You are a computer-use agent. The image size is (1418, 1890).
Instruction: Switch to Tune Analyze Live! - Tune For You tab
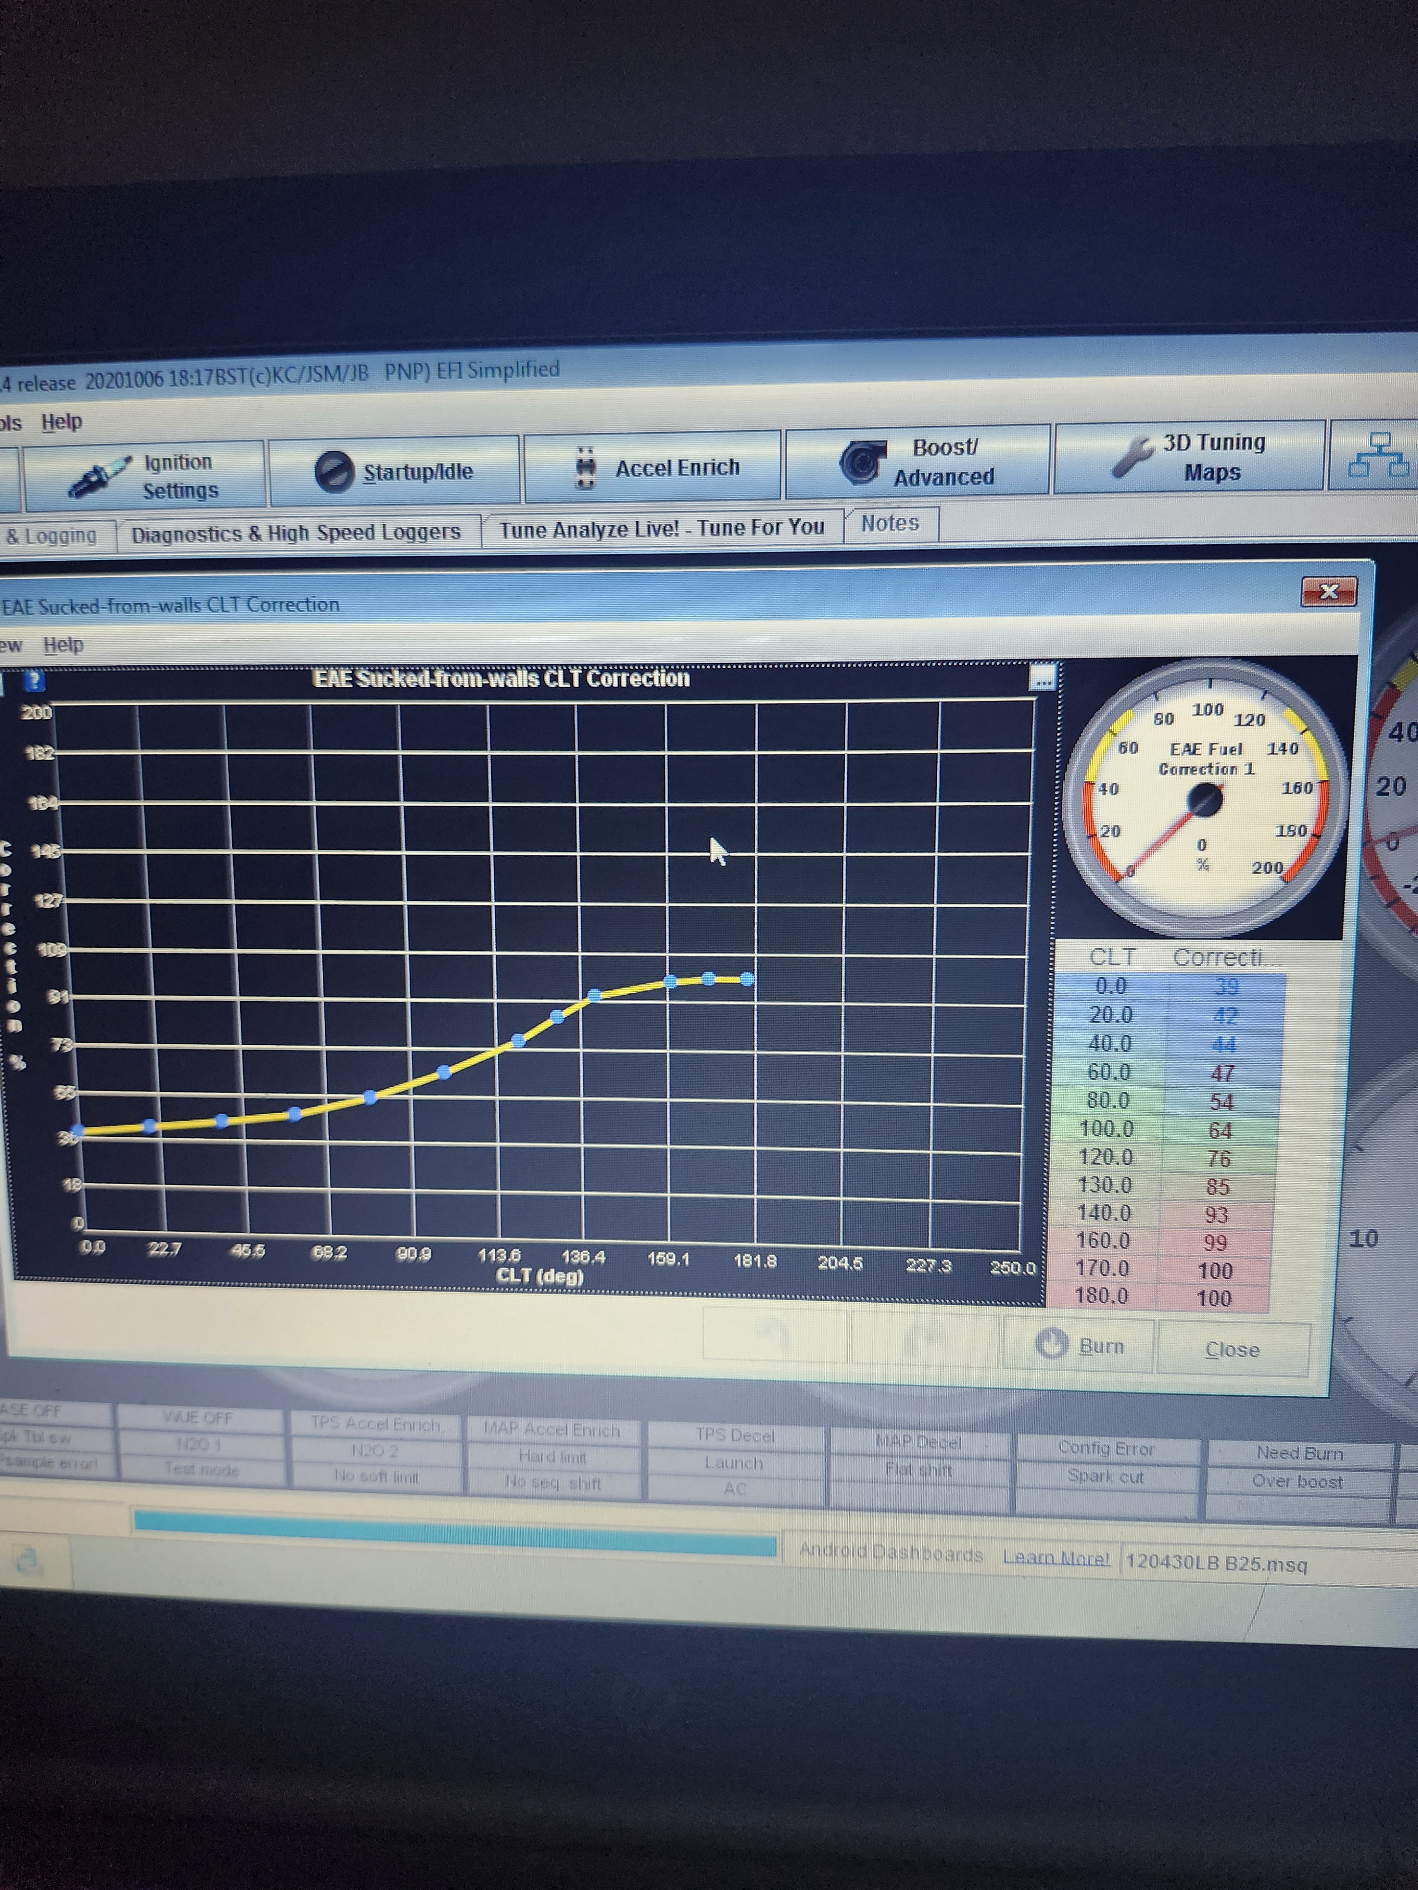[662, 528]
